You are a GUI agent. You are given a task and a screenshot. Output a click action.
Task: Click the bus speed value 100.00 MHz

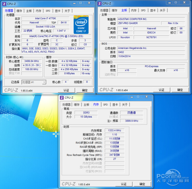32,69
